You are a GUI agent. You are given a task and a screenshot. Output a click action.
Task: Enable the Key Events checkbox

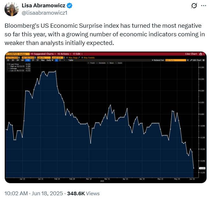click(x=82, y=57)
